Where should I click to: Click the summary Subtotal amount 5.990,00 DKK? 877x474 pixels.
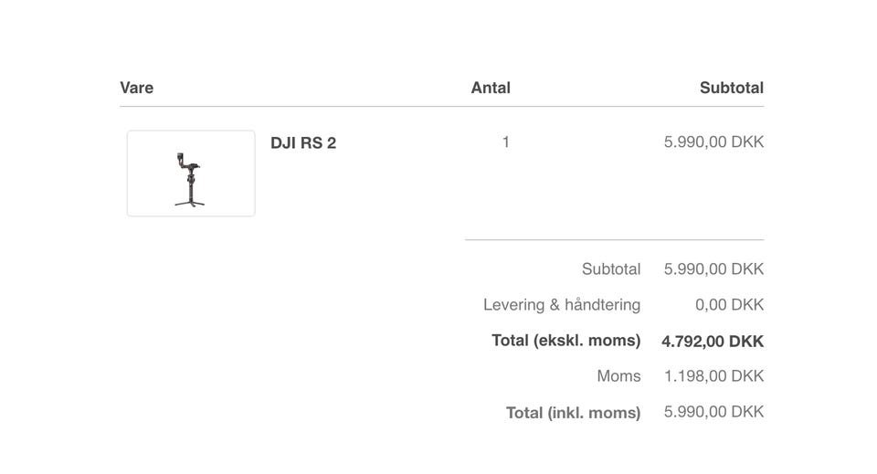coord(713,269)
